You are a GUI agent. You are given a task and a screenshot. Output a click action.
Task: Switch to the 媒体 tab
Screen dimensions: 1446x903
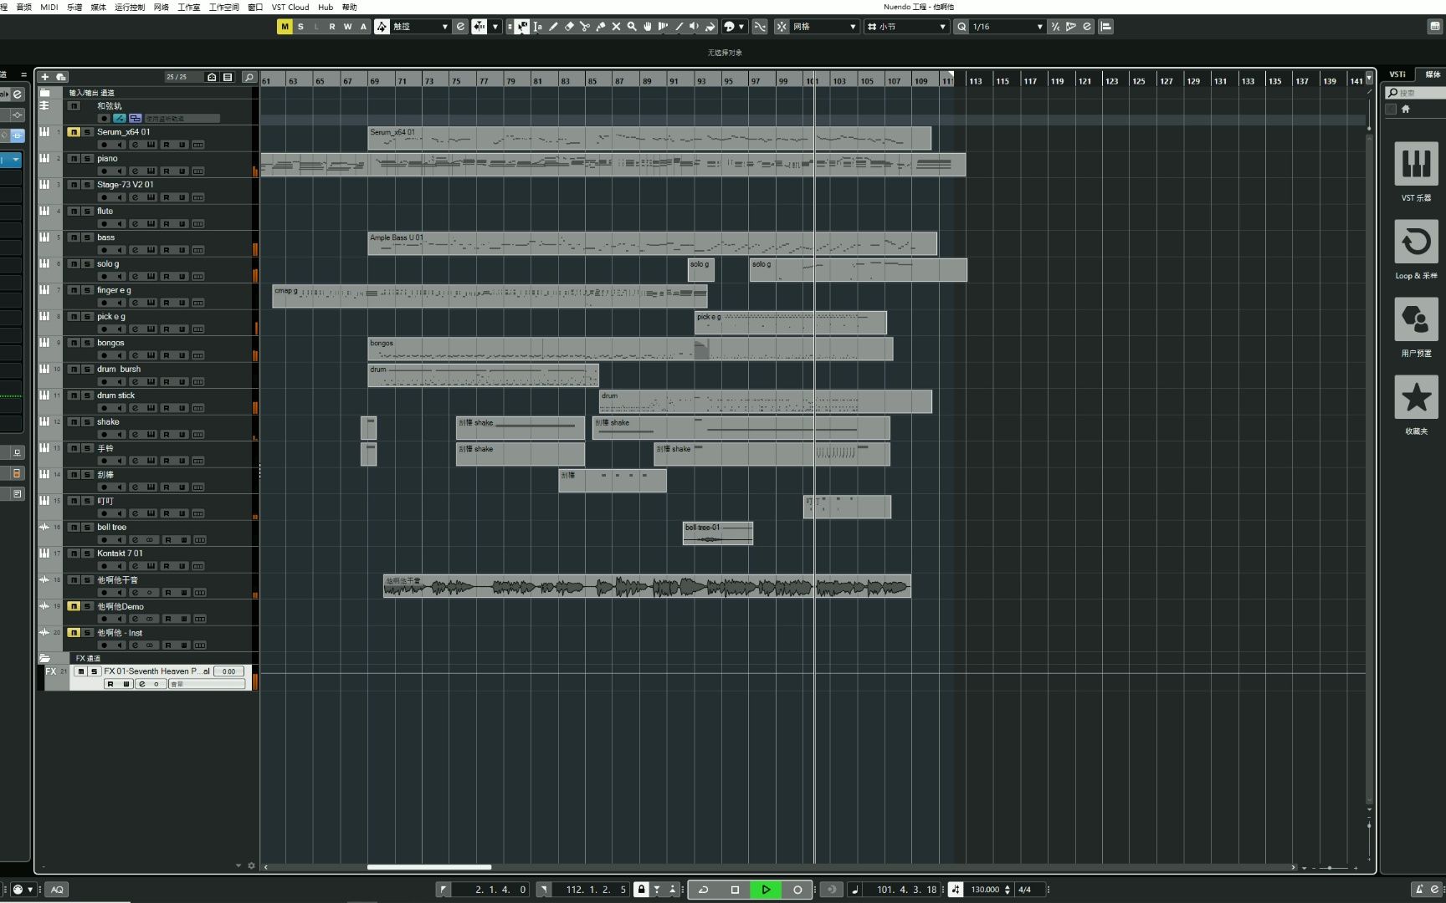[1433, 74]
